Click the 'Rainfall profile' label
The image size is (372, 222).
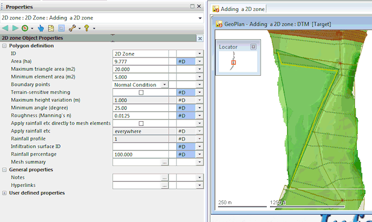[x=28, y=139]
